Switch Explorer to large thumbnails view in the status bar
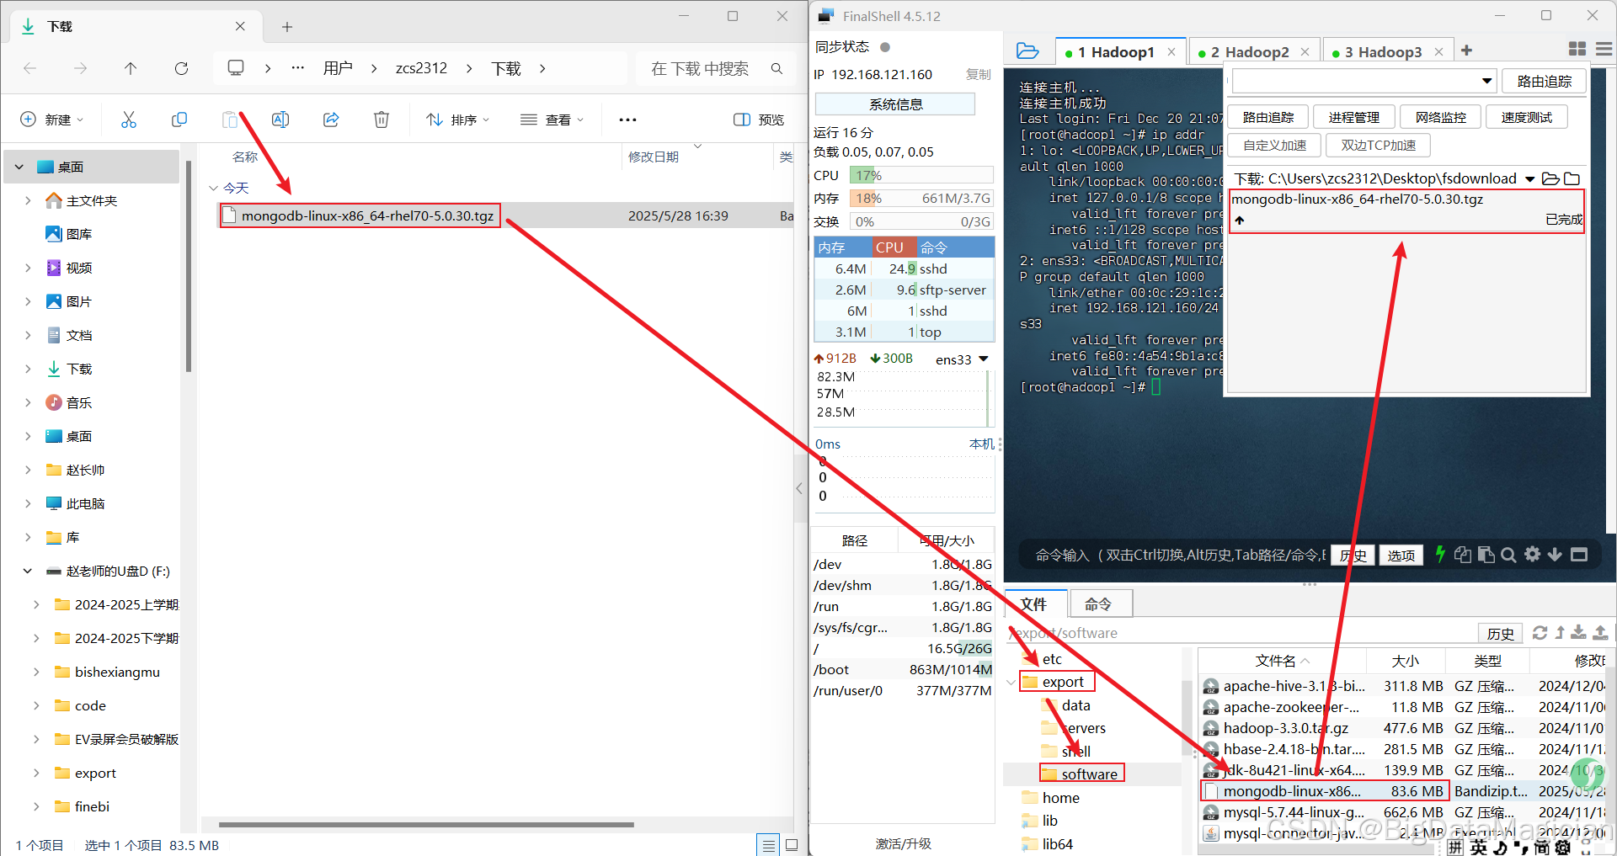This screenshot has width=1617, height=856. click(x=792, y=845)
